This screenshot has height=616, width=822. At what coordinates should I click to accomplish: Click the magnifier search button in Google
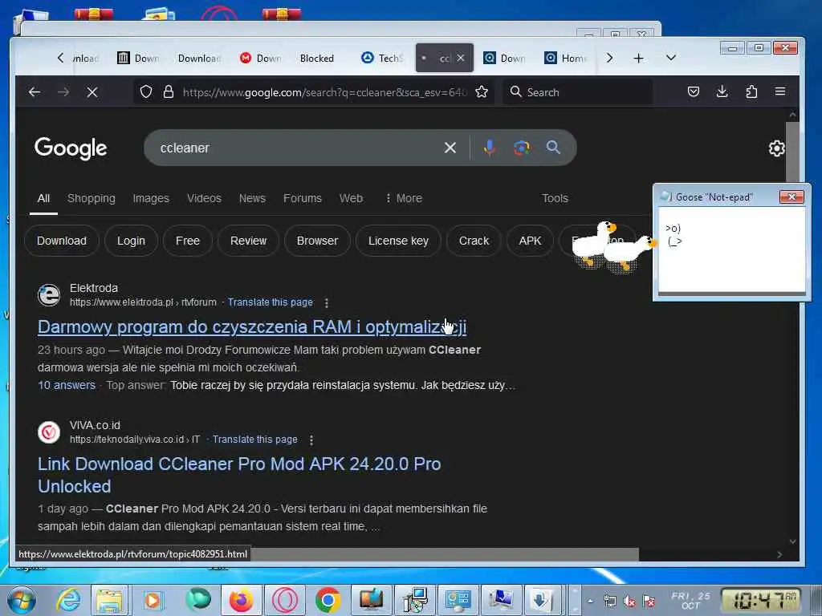[x=553, y=148]
